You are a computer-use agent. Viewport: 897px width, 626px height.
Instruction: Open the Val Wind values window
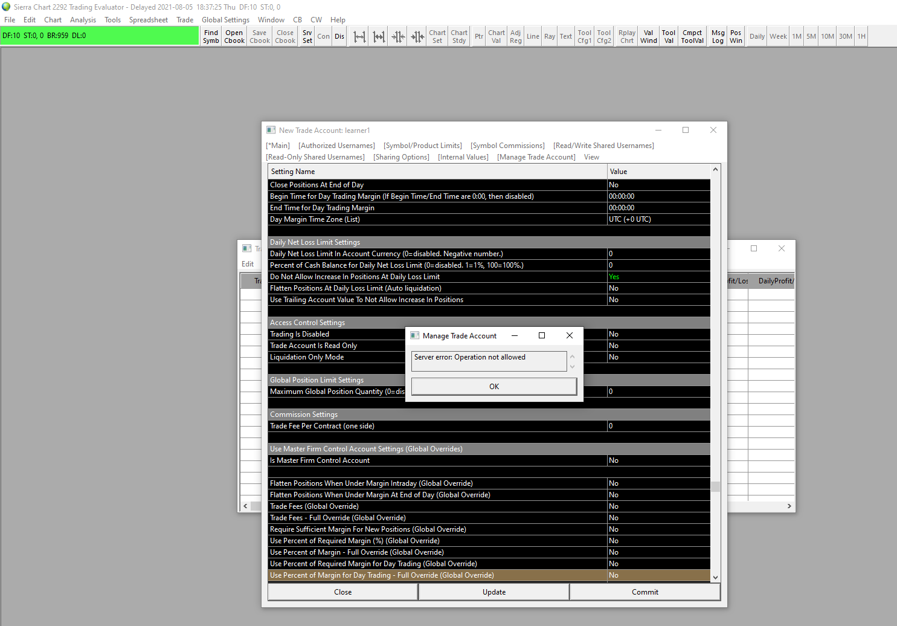(648, 36)
